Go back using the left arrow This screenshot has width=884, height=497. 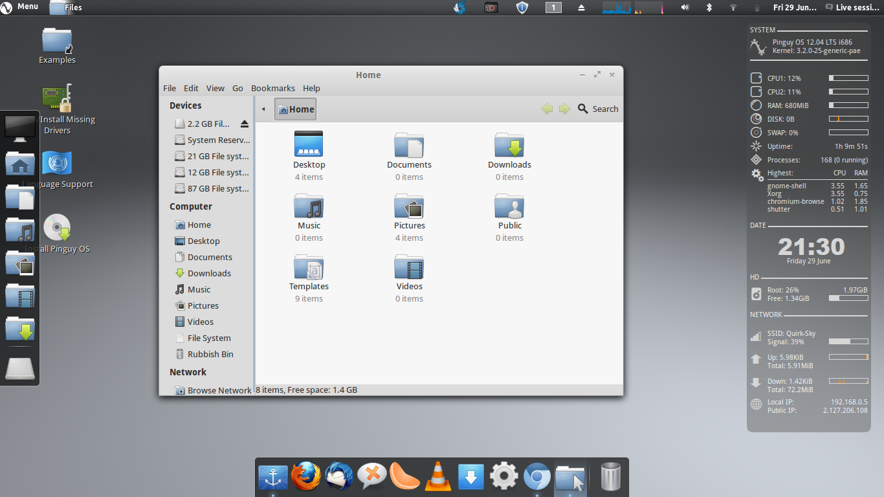[x=547, y=109]
